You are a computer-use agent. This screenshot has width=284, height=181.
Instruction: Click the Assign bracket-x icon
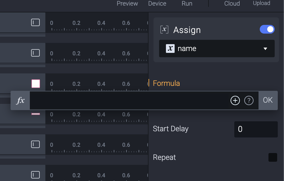(x=164, y=30)
